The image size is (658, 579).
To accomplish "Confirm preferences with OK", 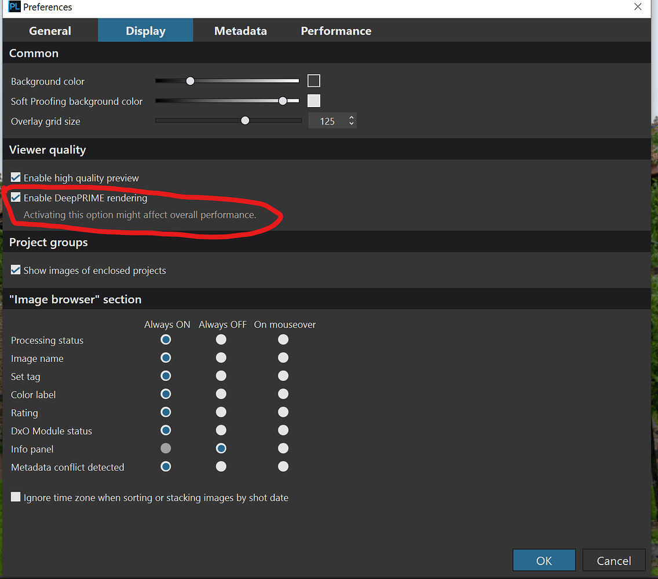I will (x=543, y=560).
